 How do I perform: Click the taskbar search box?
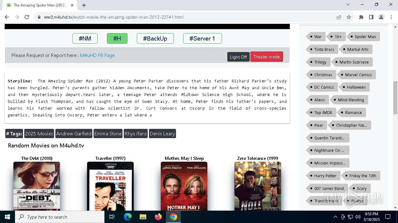coord(60,217)
